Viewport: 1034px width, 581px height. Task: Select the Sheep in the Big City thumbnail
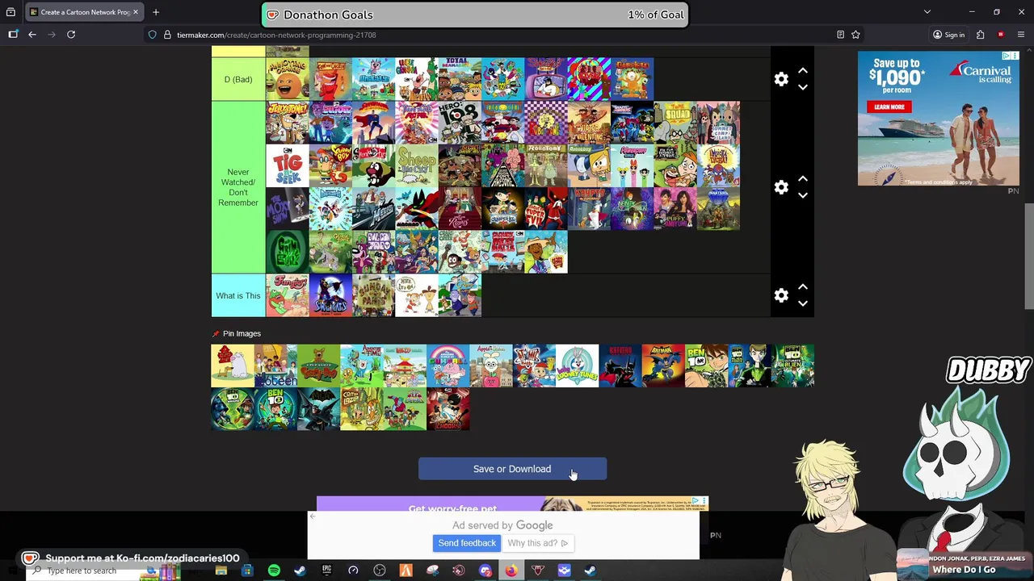pyautogui.click(x=417, y=165)
